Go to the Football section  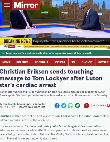pyautogui.click(x=42, y=62)
